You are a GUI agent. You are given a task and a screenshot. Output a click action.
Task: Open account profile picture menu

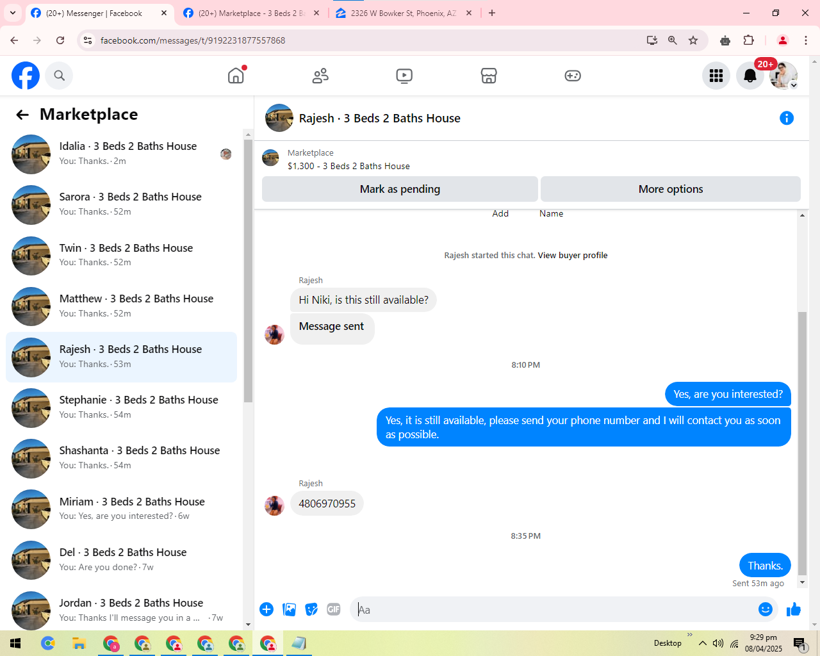[783, 76]
